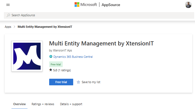Screen dimensions: 195x109
Task: Focus the Search AppSource field
Action: pyautogui.click(x=99, y=15)
